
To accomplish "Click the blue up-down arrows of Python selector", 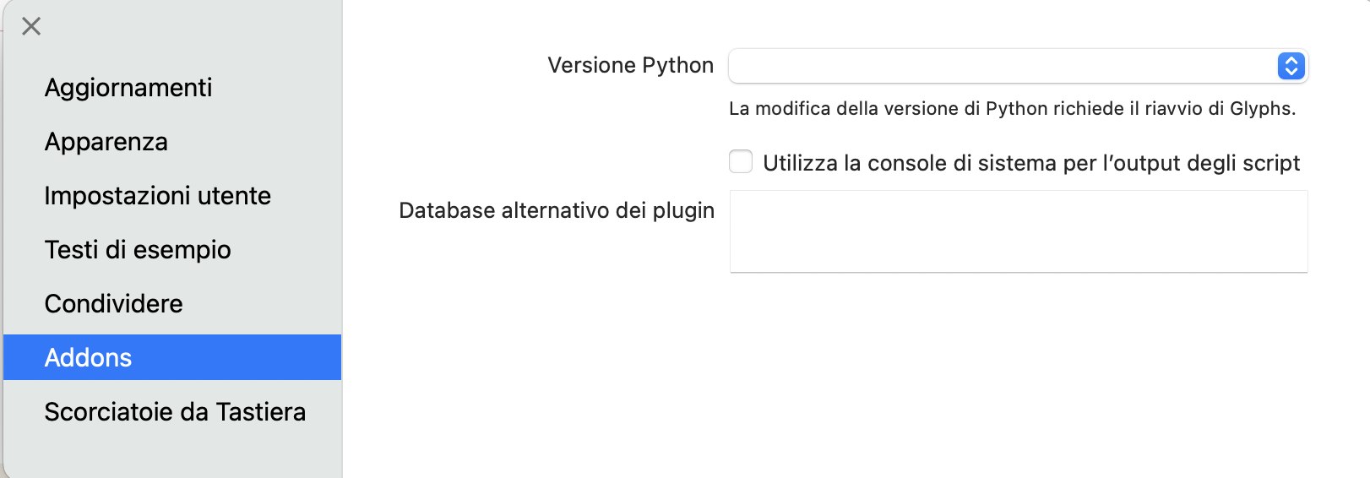I will (x=1291, y=66).
